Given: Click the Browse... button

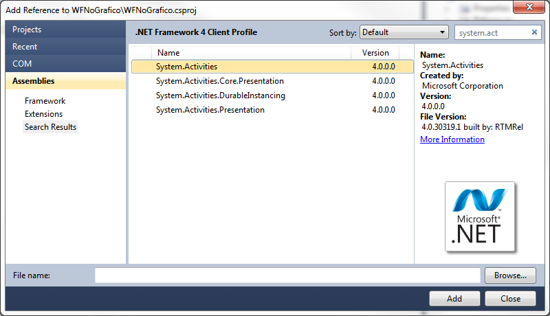Looking at the screenshot, I should [x=510, y=275].
